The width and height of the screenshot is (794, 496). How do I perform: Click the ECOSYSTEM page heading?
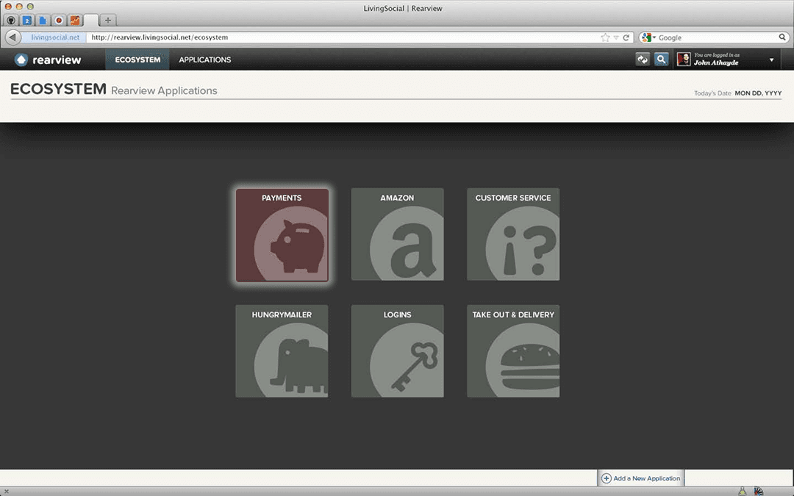[x=58, y=89]
